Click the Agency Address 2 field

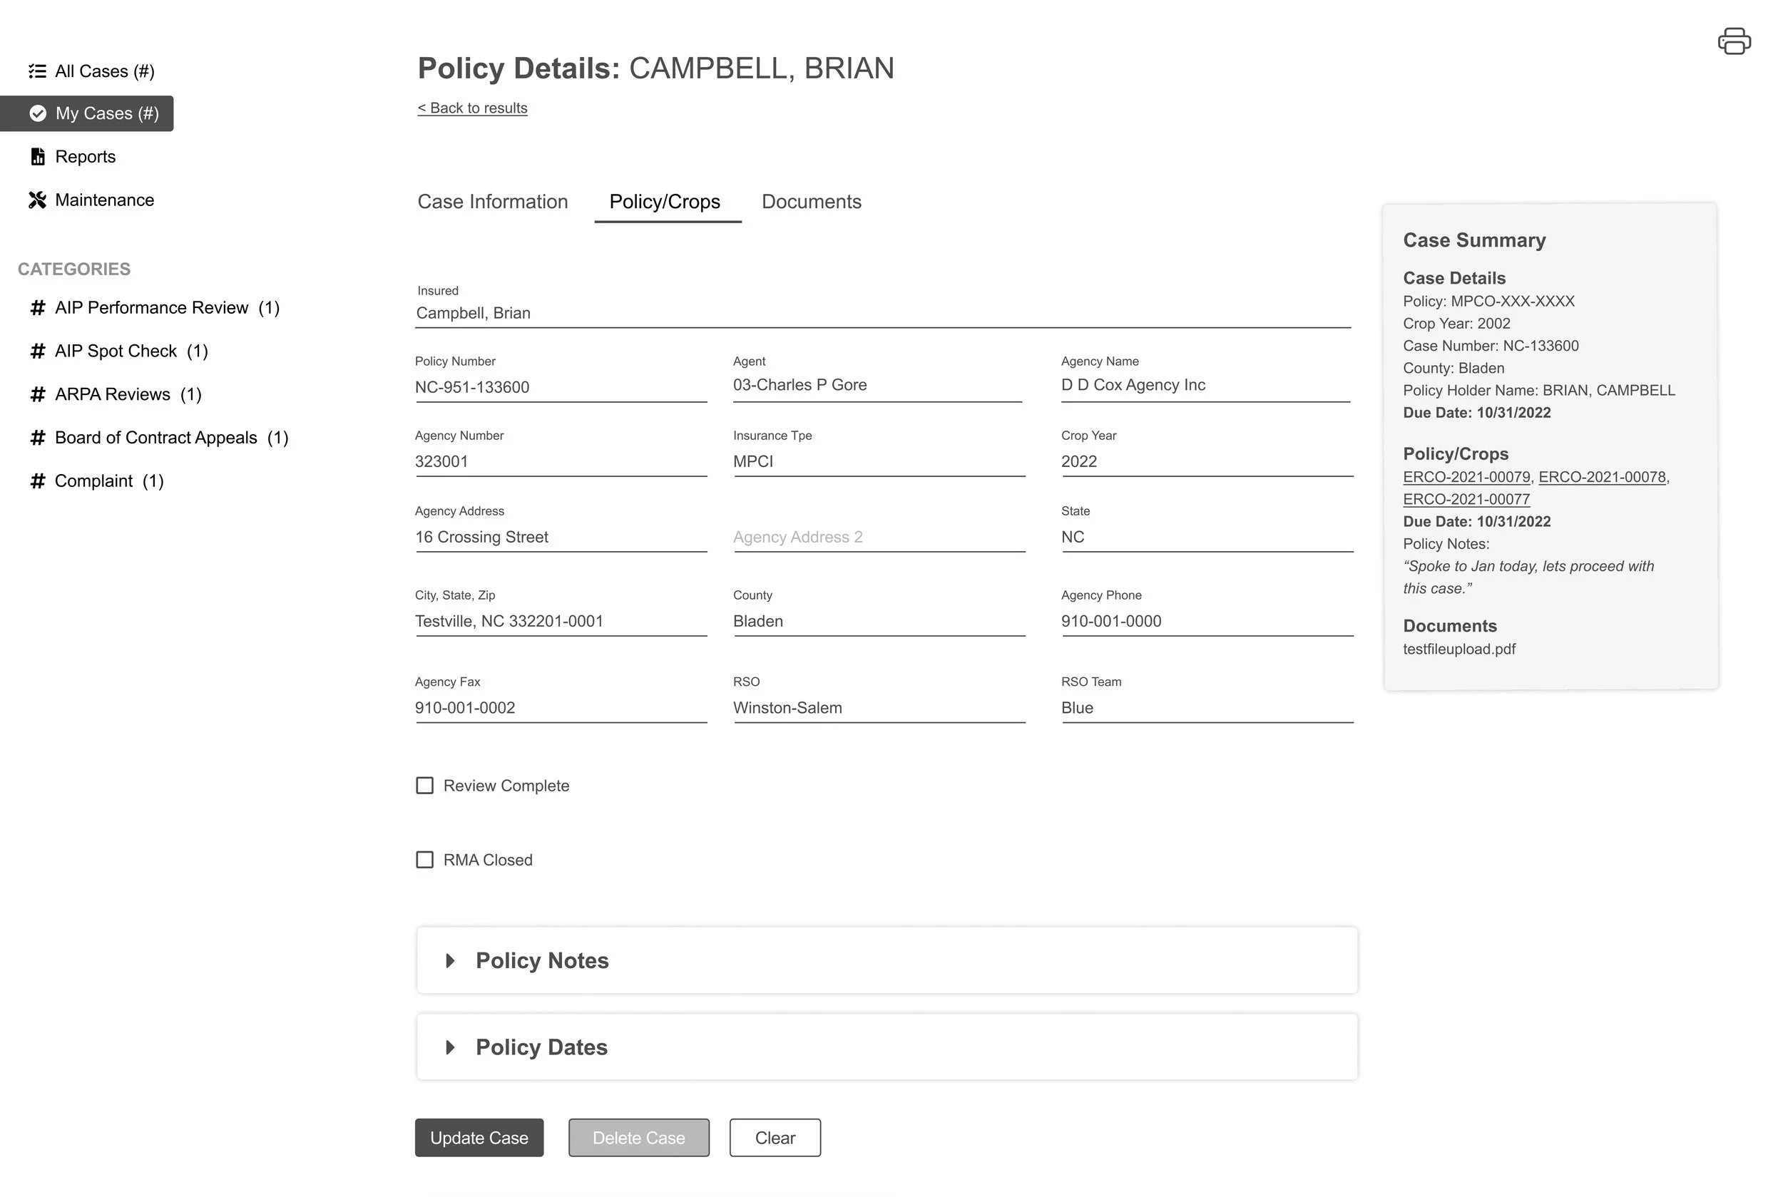pyautogui.click(x=878, y=538)
